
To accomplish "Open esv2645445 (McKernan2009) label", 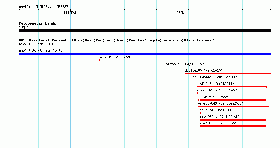I will coord(216,77).
